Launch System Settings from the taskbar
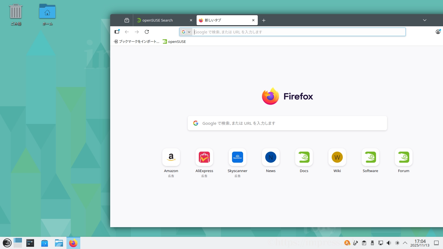This screenshot has width=443, height=249. 30,243
